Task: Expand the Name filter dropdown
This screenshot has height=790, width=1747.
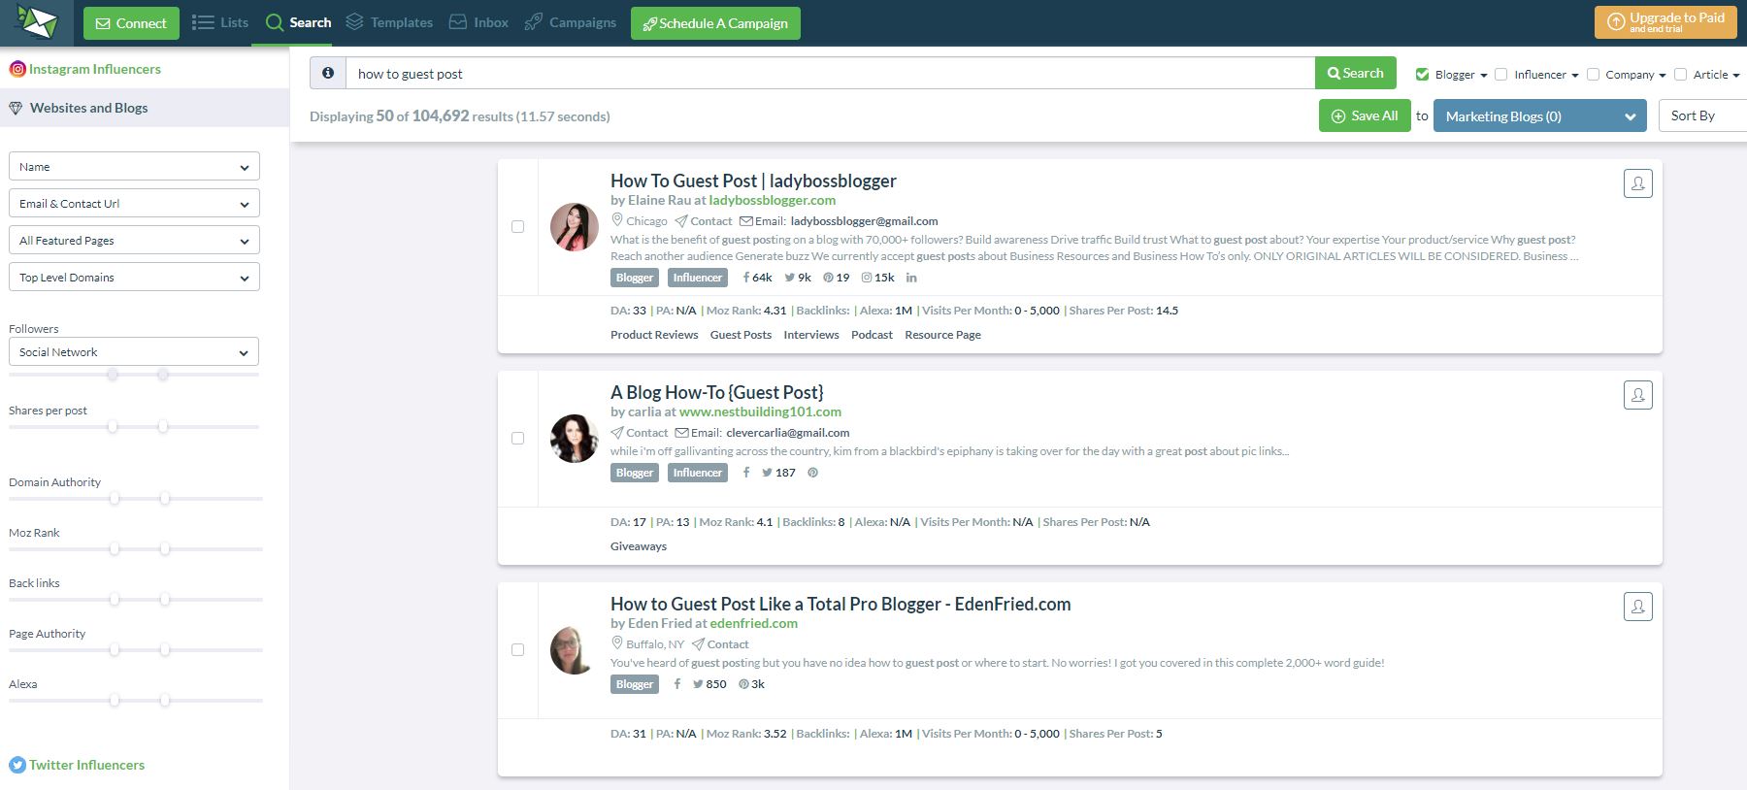Action: coord(134,167)
